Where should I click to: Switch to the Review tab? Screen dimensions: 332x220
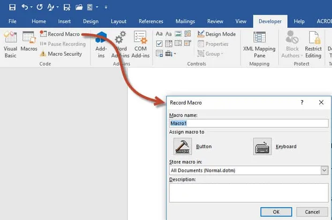(215, 21)
